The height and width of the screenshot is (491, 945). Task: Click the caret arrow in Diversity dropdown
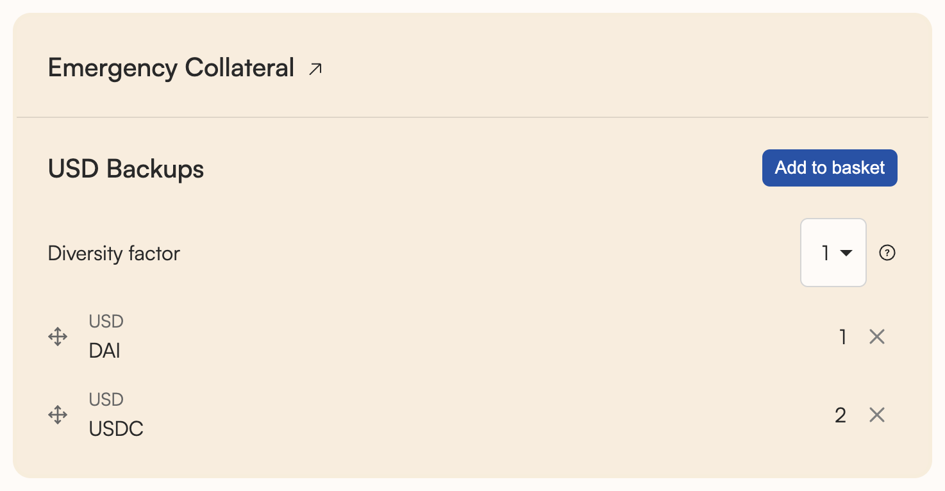(x=846, y=253)
